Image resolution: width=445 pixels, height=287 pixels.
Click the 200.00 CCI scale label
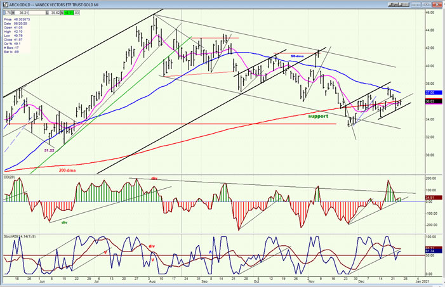coord(431,178)
